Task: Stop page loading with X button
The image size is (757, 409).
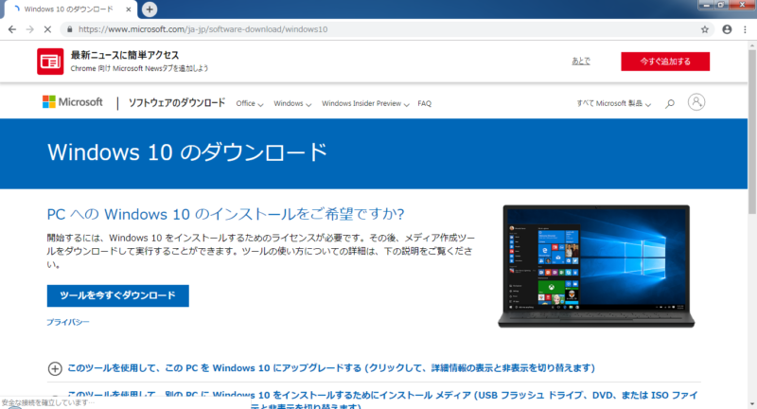Action: click(x=47, y=29)
